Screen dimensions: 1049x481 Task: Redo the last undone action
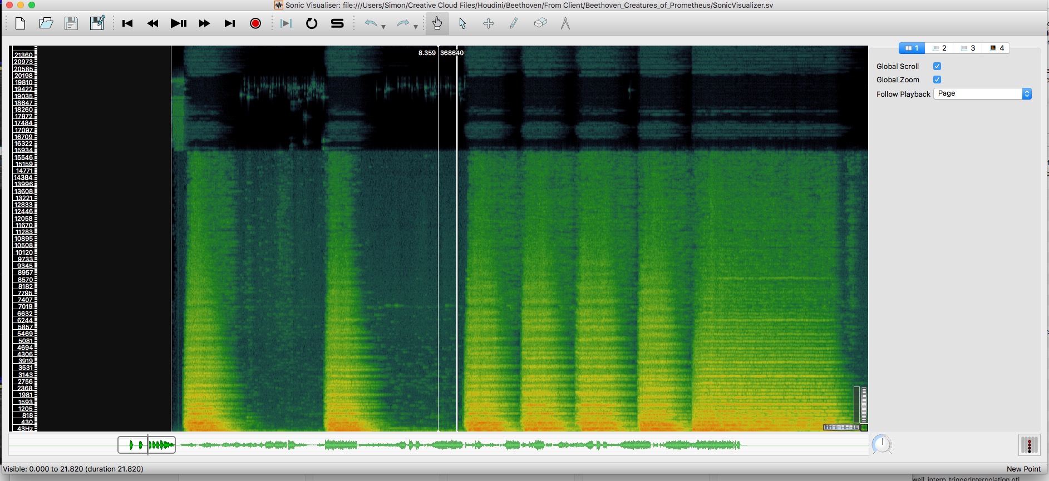coord(403,23)
